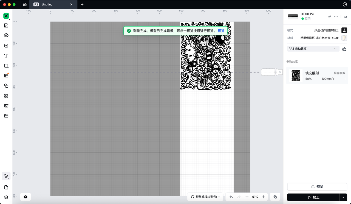Screen dimensions: 351x204
Task: Click the home icon
Action: point(25,4)
